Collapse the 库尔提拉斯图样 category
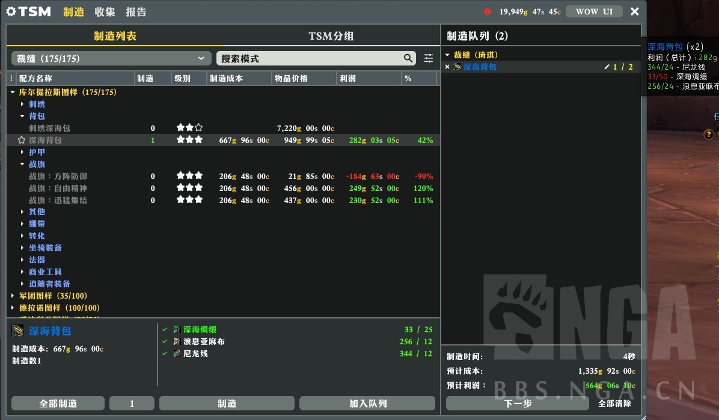 click(12, 92)
